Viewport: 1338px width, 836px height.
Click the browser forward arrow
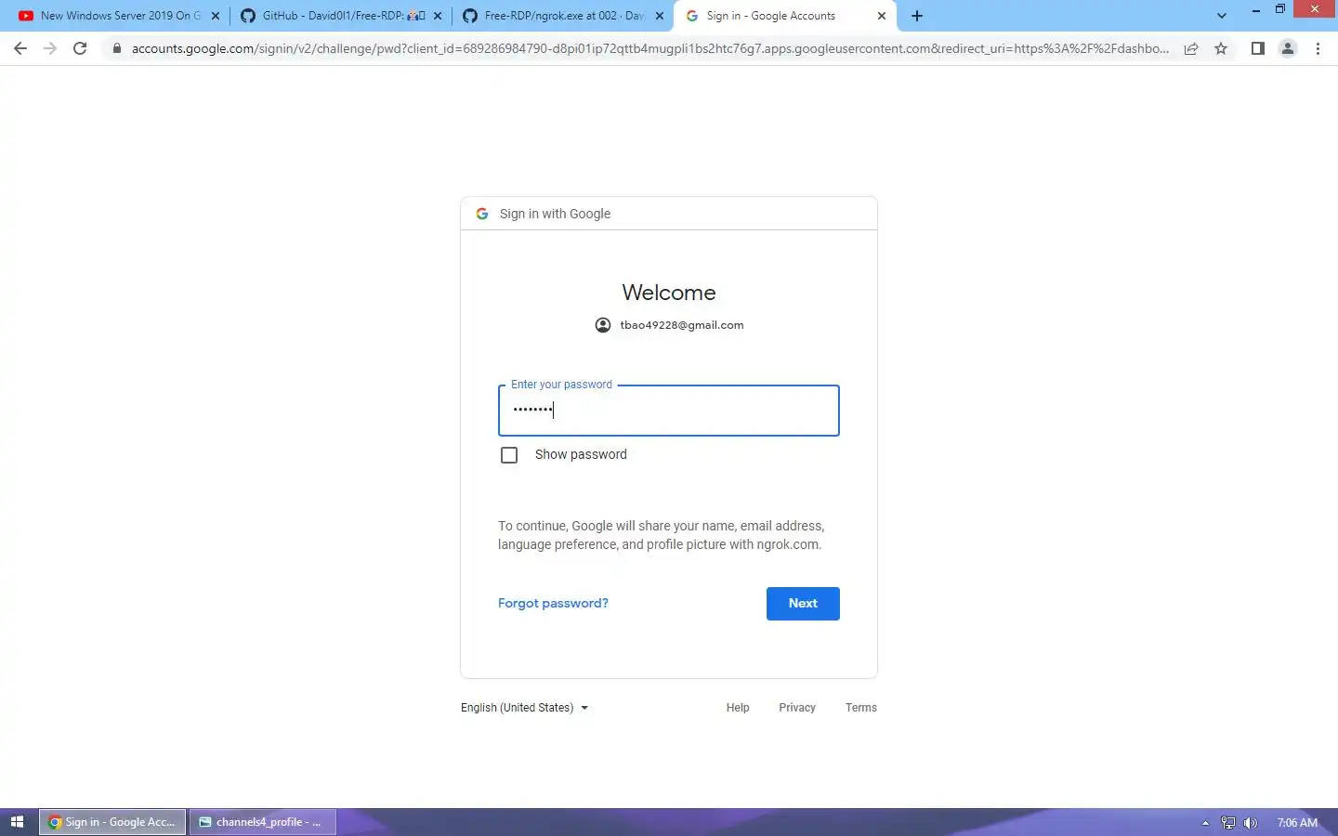50,48
